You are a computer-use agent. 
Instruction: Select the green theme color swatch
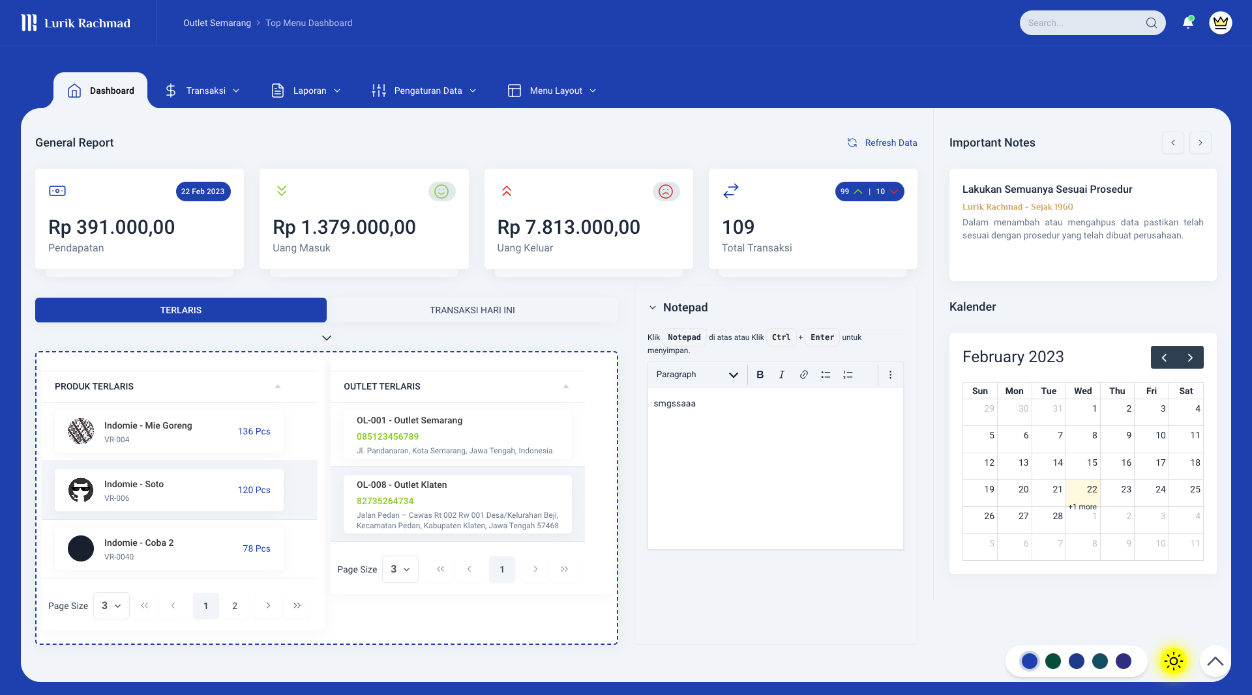point(1052,661)
